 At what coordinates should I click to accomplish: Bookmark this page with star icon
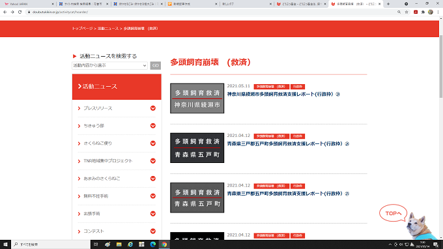(407, 12)
